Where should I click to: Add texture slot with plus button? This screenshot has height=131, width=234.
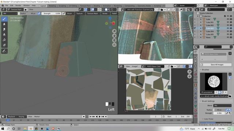pyautogui.click(x=230, y=53)
